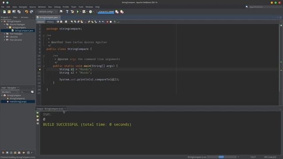Expand the Test Libraries node
The height and width of the screenshot is (159, 283).
pos(4,40)
